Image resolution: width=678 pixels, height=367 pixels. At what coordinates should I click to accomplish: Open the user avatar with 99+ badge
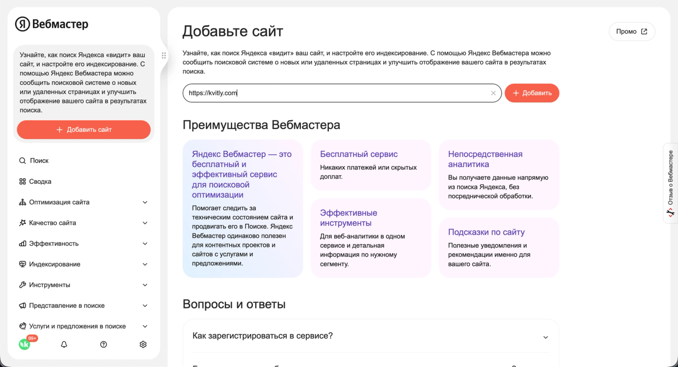coord(25,344)
